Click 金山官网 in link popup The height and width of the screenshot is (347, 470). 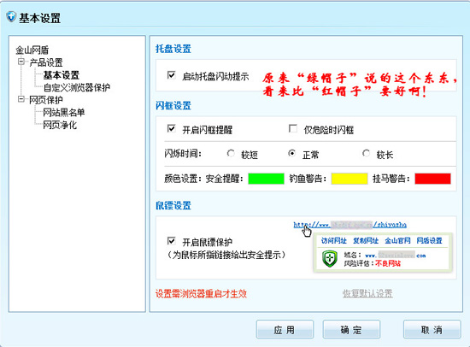(397, 240)
